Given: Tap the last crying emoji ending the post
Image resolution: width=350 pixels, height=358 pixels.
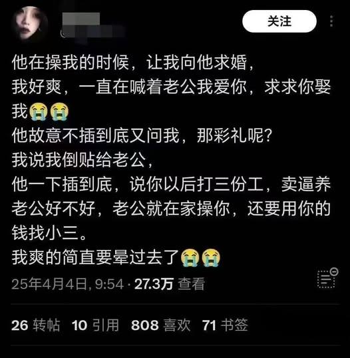Looking at the screenshot, I should point(211,257).
